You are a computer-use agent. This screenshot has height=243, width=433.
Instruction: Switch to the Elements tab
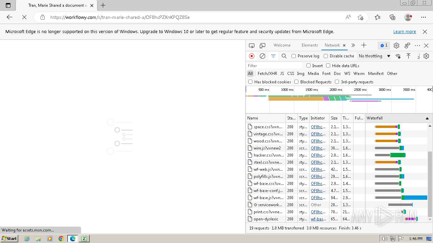click(x=310, y=45)
